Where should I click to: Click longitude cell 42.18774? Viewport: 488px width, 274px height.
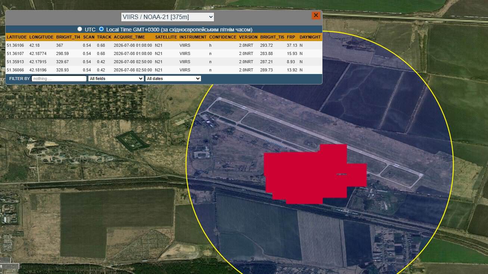coord(38,53)
